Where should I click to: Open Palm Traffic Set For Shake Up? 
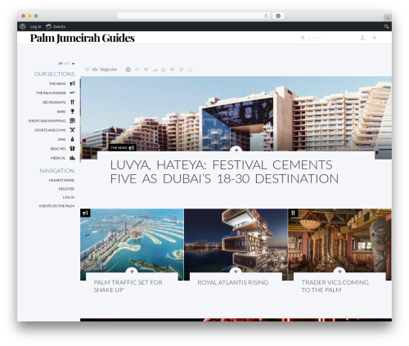[x=128, y=286]
